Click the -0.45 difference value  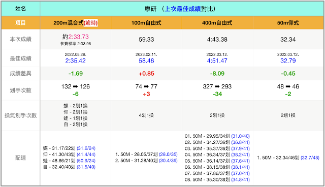click(288, 73)
